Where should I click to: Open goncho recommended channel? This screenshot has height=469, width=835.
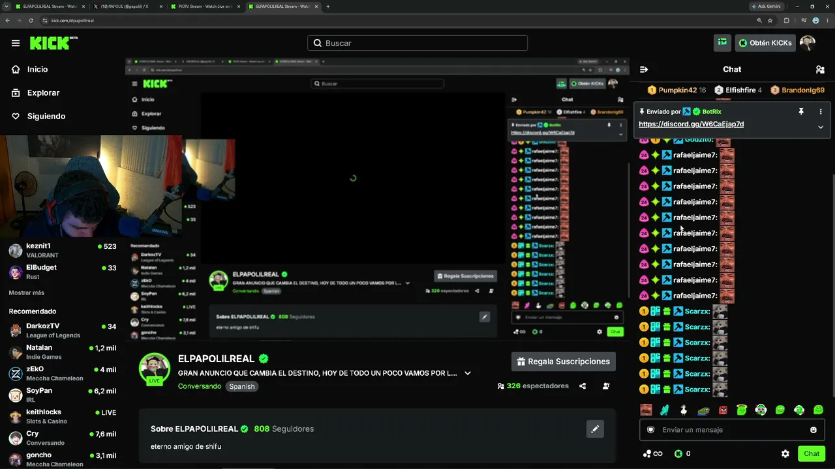tap(63, 459)
